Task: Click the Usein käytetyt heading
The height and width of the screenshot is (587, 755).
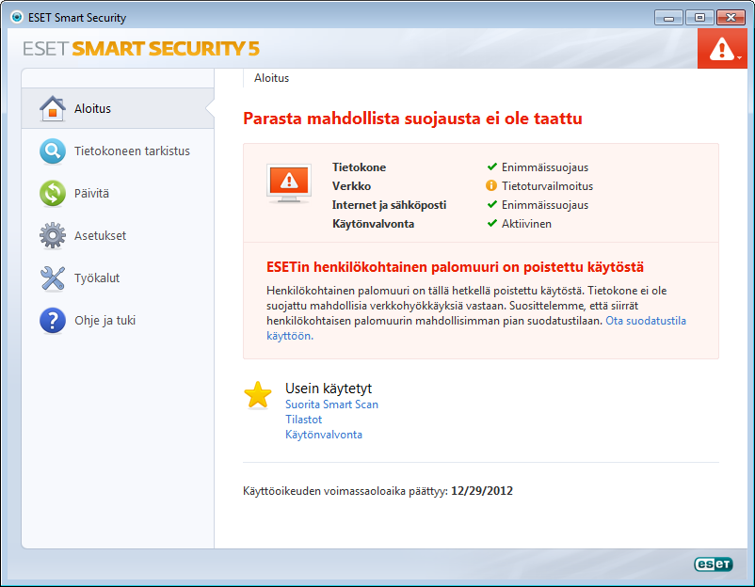Action: point(329,389)
